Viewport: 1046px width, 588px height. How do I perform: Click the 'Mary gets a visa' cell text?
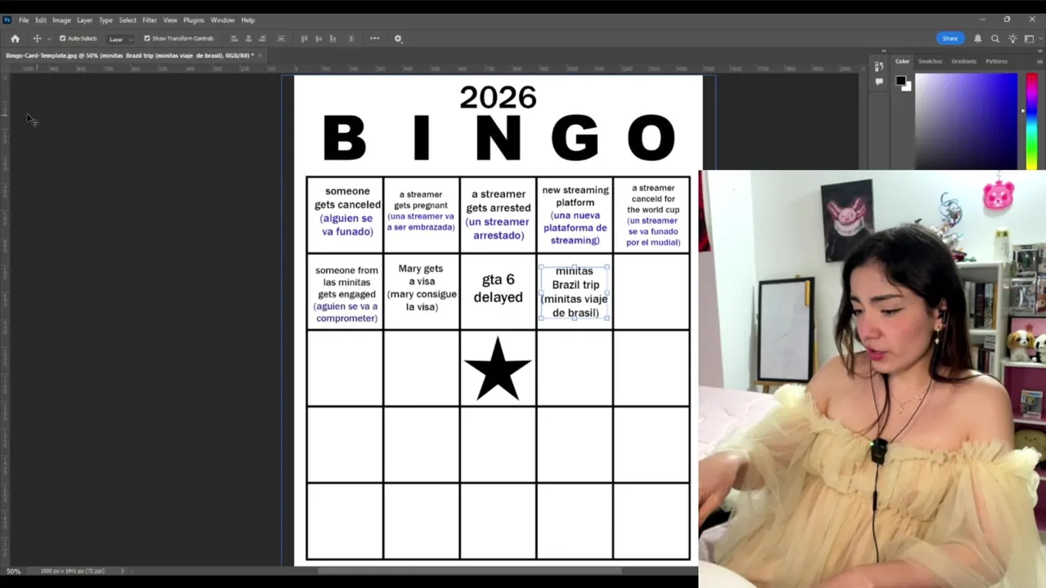click(422, 287)
